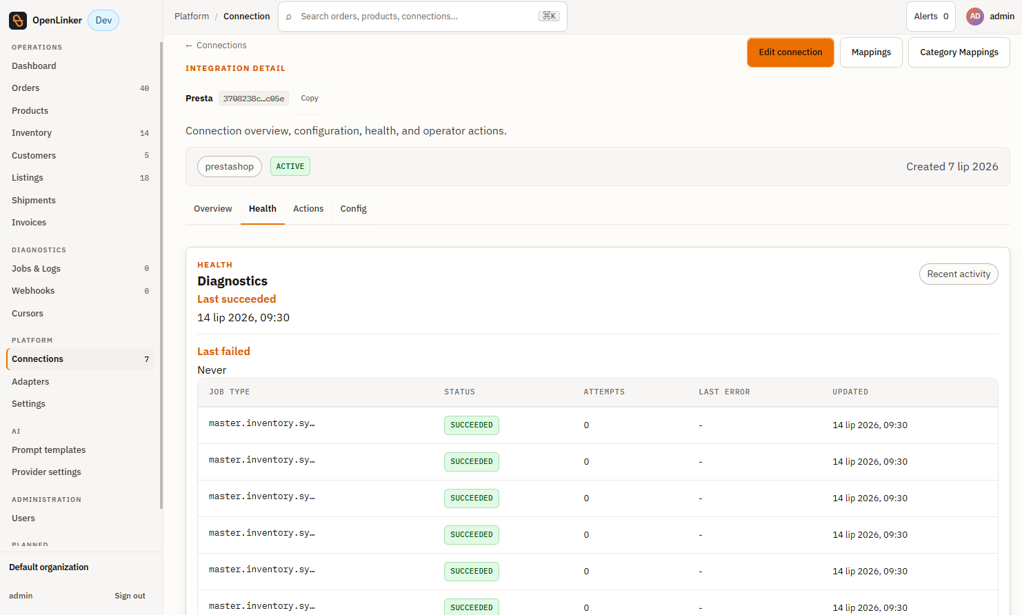The height and width of the screenshot is (615, 1022).
Task: Click the ACTIVE status badge
Action: coord(290,167)
